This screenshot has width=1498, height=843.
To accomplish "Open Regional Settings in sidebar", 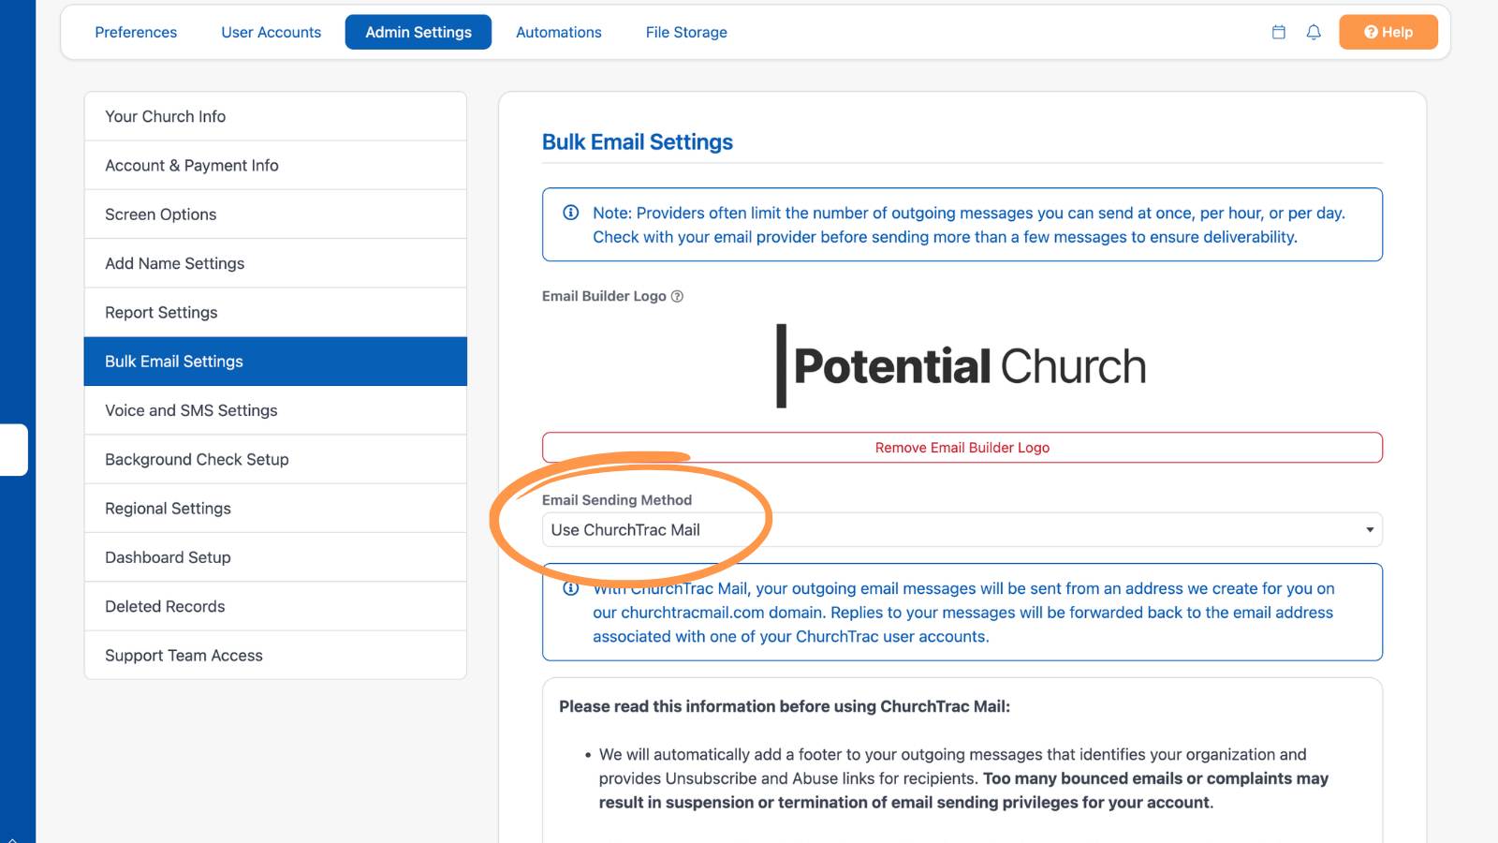I will coord(275,509).
